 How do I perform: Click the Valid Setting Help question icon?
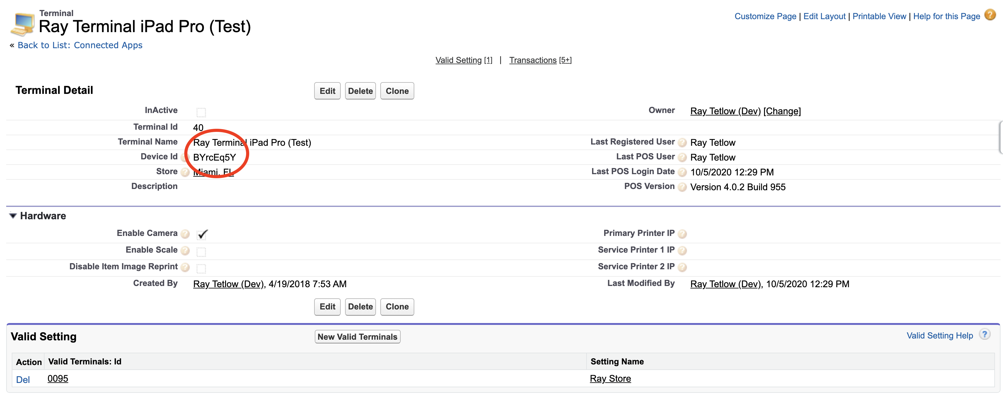click(984, 334)
